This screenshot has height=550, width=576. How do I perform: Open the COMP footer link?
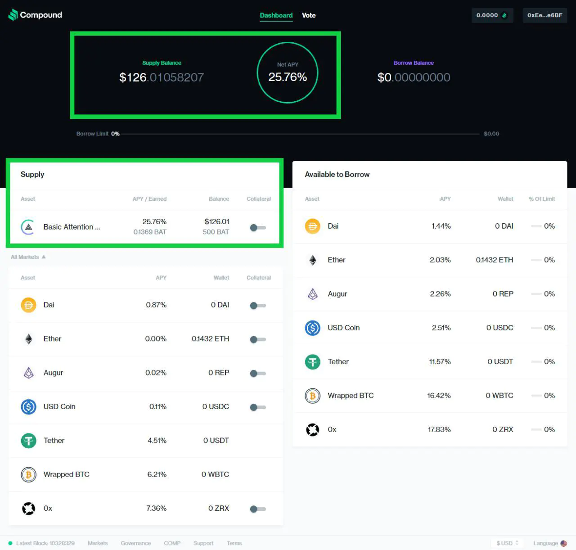point(172,543)
